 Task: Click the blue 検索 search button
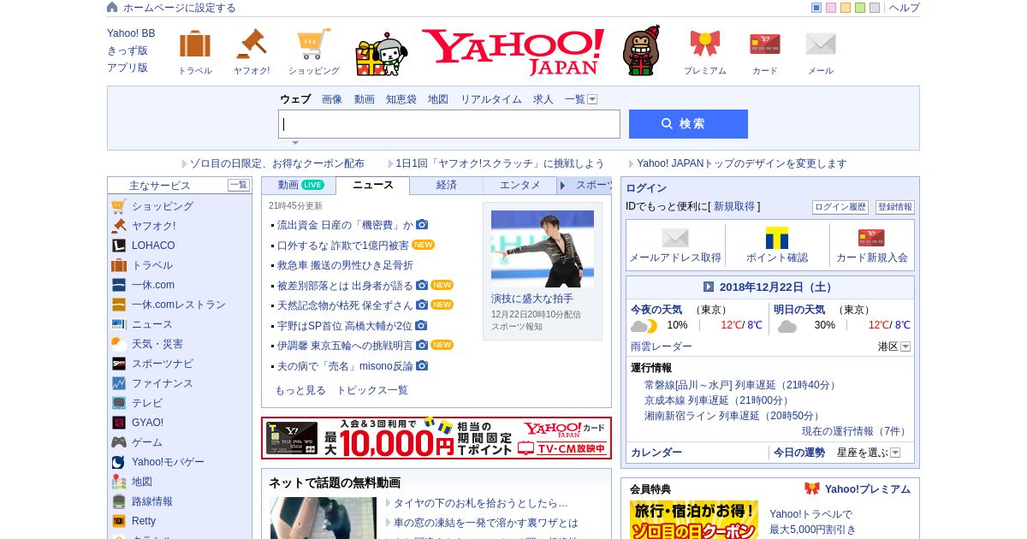(x=688, y=124)
